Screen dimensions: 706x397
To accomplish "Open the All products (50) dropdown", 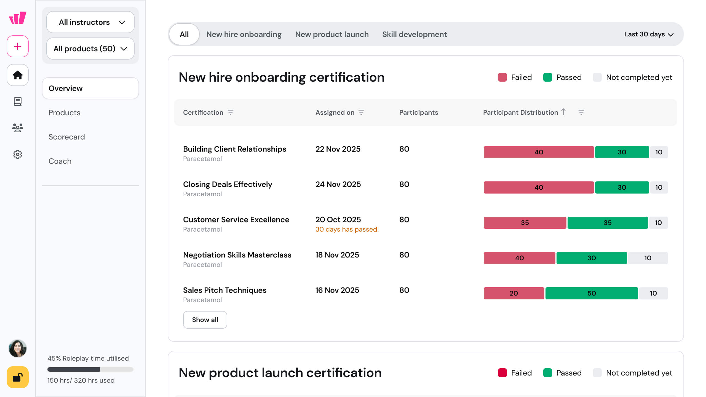I will coord(90,49).
